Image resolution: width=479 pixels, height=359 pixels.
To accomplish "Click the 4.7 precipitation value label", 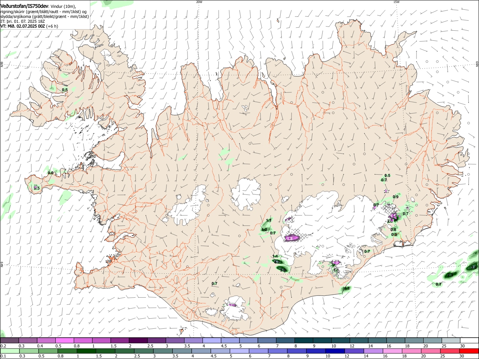I will 277,263.
